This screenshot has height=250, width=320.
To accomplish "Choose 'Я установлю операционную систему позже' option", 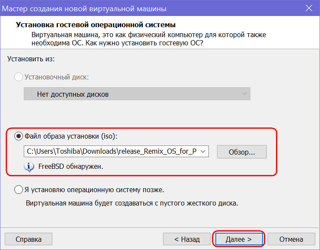I will coord(19,190).
